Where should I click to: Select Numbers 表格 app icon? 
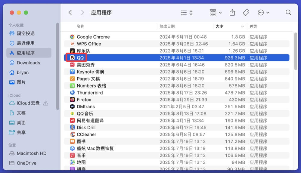click(x=72, y=86)
